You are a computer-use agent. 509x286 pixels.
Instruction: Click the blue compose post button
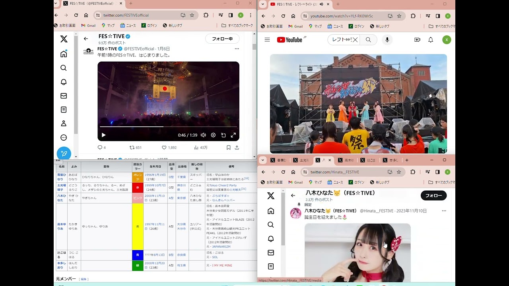[x=64, y=153]
